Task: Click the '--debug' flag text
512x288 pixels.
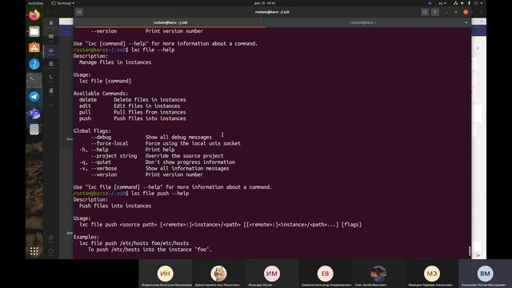Action: 101,137
